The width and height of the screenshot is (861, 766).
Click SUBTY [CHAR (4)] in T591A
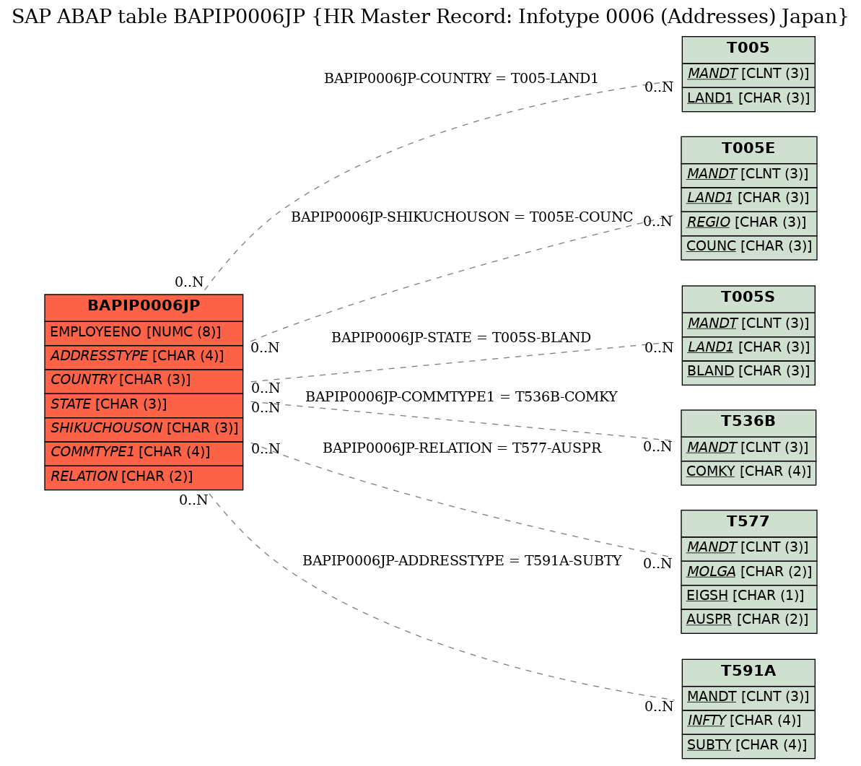coord(748,746)
